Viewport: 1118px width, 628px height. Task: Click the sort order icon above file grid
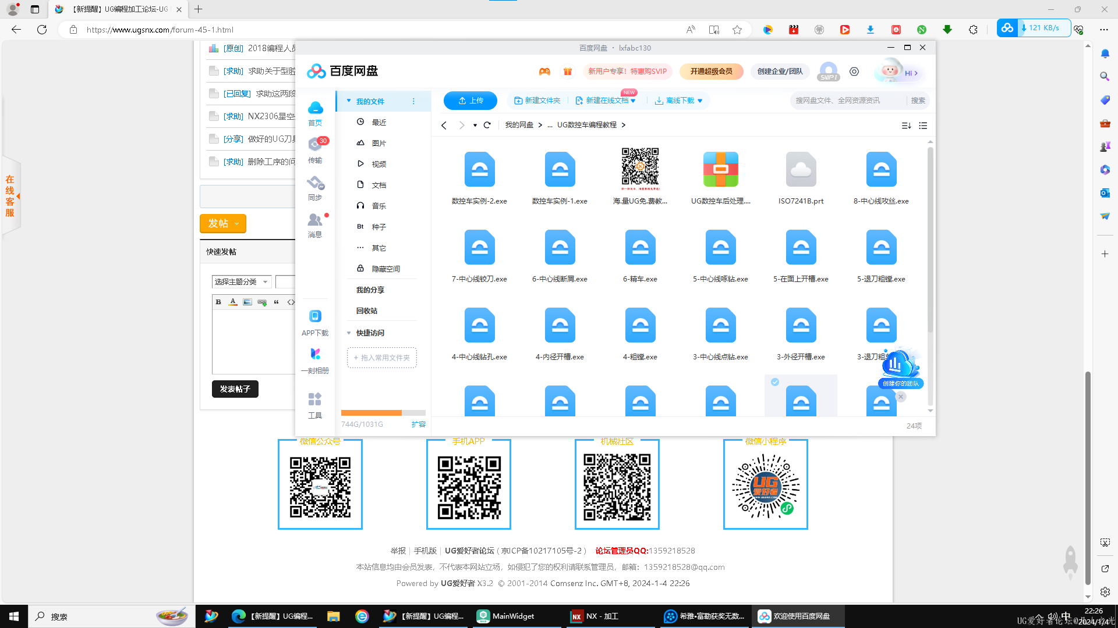907,126
